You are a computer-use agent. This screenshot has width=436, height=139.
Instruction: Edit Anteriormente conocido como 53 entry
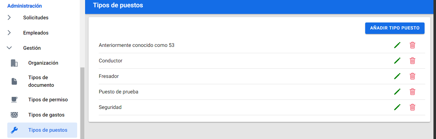[397, 45]
